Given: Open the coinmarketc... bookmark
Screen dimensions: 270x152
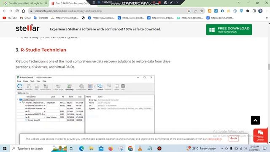Looking at the screenshot, I should (x=220, y=18).
